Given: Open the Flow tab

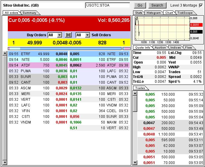Looking at the screenshot, I should (188, 48).
